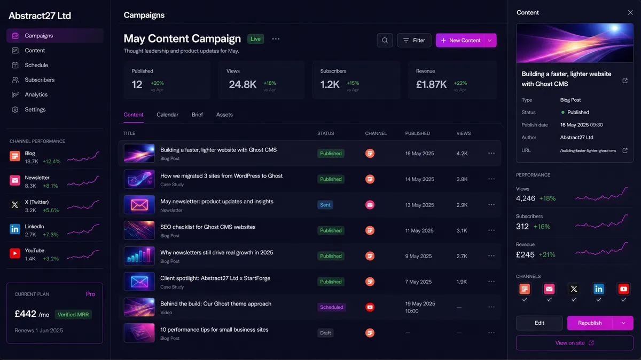Go to Campaigns in the sidebar
Viewport: 641px width, 360px height.
55,36
